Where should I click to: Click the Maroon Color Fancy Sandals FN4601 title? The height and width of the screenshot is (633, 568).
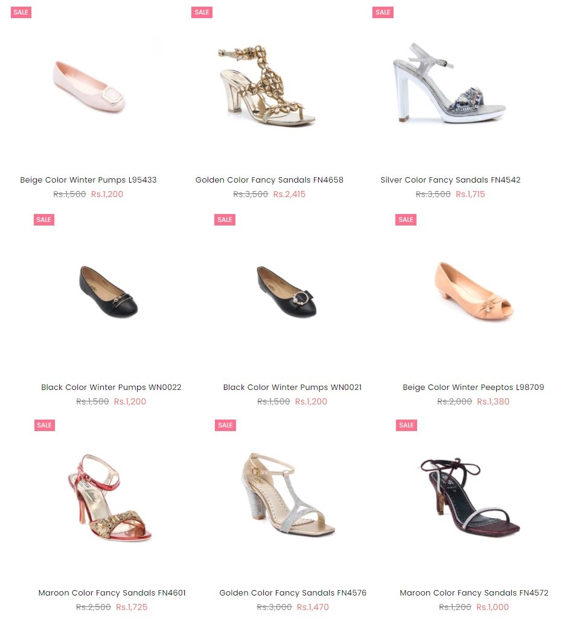(112, 593)
